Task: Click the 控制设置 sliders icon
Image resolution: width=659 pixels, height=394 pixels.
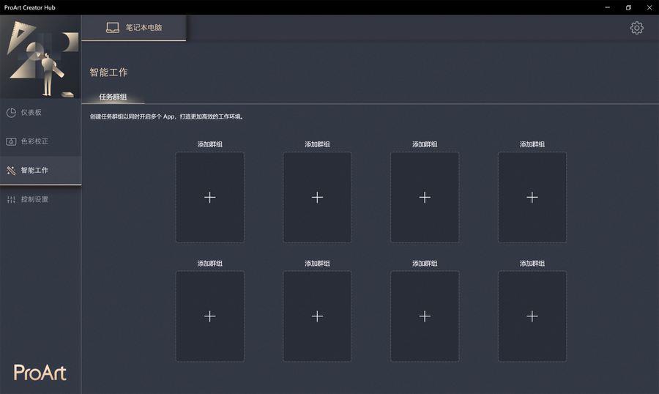Action: click(x=11, y=199)
